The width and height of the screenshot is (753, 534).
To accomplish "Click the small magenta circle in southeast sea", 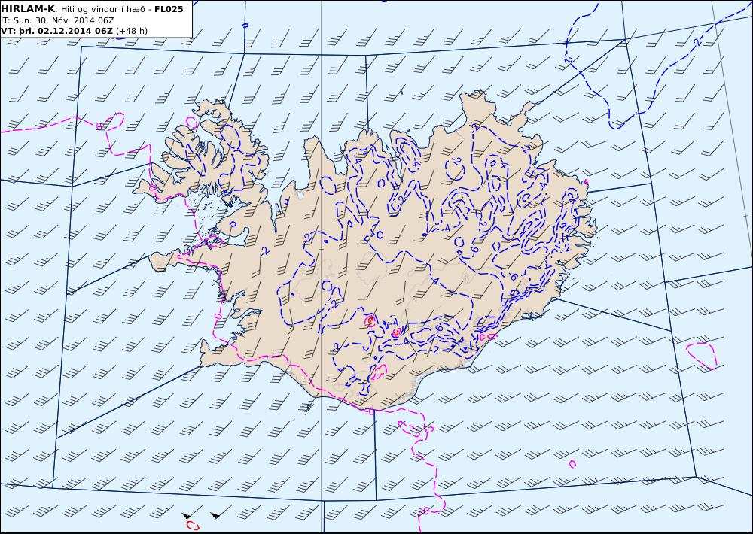I will (x=572, y=464).
